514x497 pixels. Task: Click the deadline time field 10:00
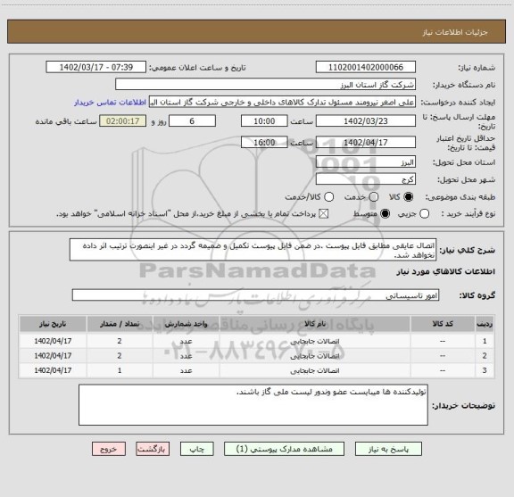point(264,121)
